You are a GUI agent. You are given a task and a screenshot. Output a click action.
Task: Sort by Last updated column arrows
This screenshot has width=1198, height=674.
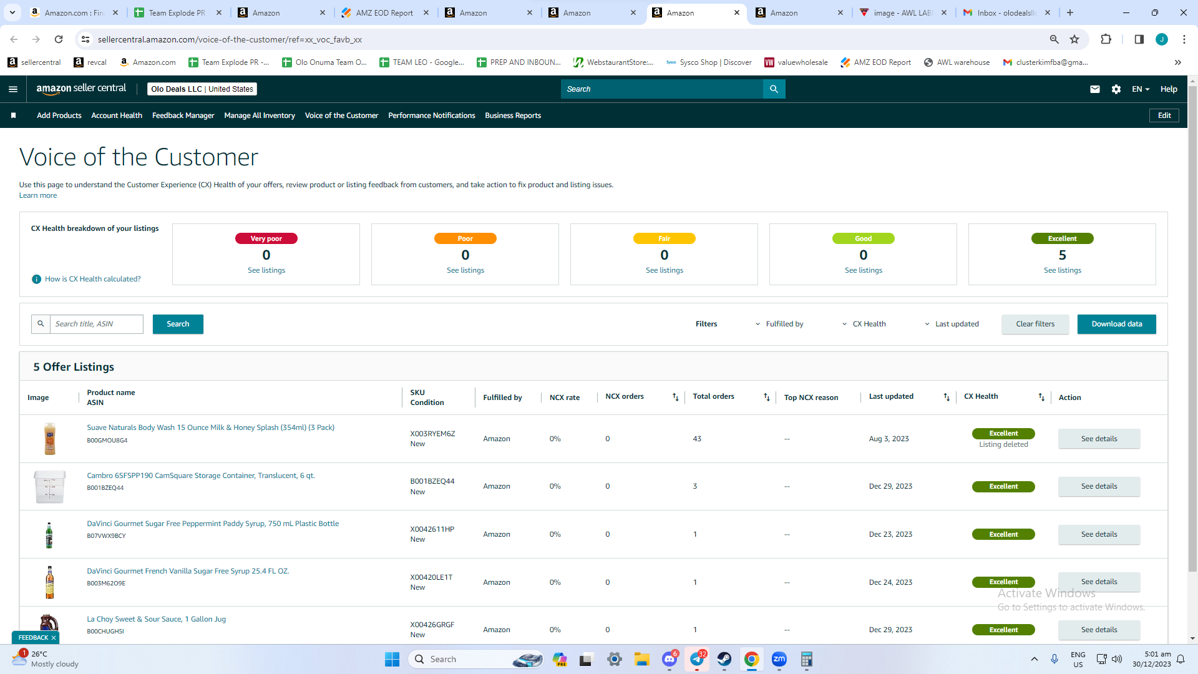coord(947,397)
